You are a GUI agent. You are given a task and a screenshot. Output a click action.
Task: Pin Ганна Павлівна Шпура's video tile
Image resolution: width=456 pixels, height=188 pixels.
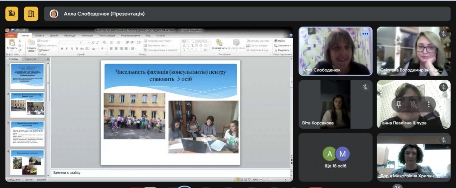(399, 104)
